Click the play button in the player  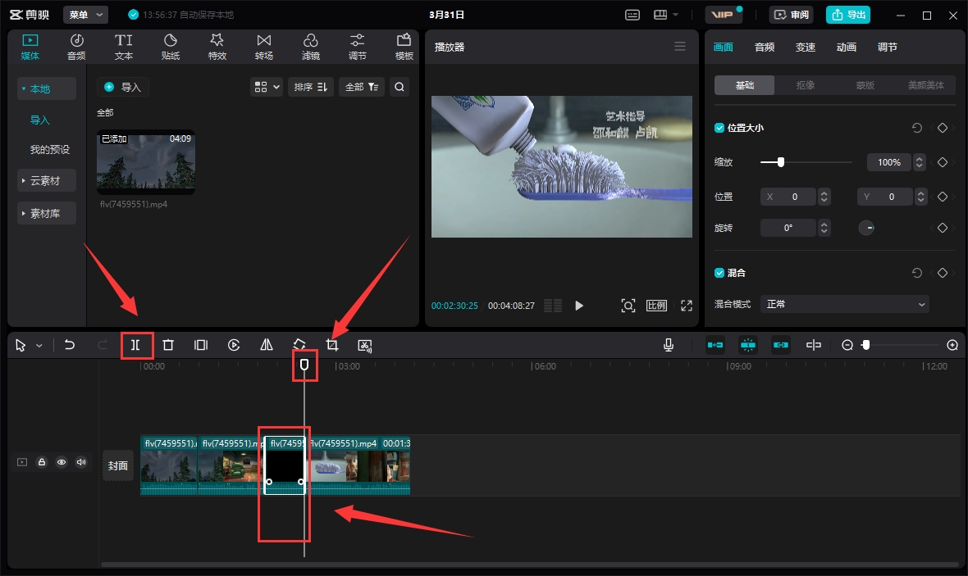[x=578, y=306]
